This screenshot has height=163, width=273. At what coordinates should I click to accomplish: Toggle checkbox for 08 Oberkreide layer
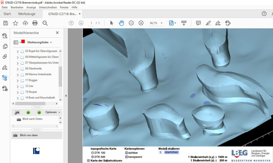(22, 69)
